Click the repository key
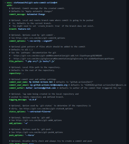Image resolution: width=129 pixels, height=144 pixels. [x=15, y=73]
